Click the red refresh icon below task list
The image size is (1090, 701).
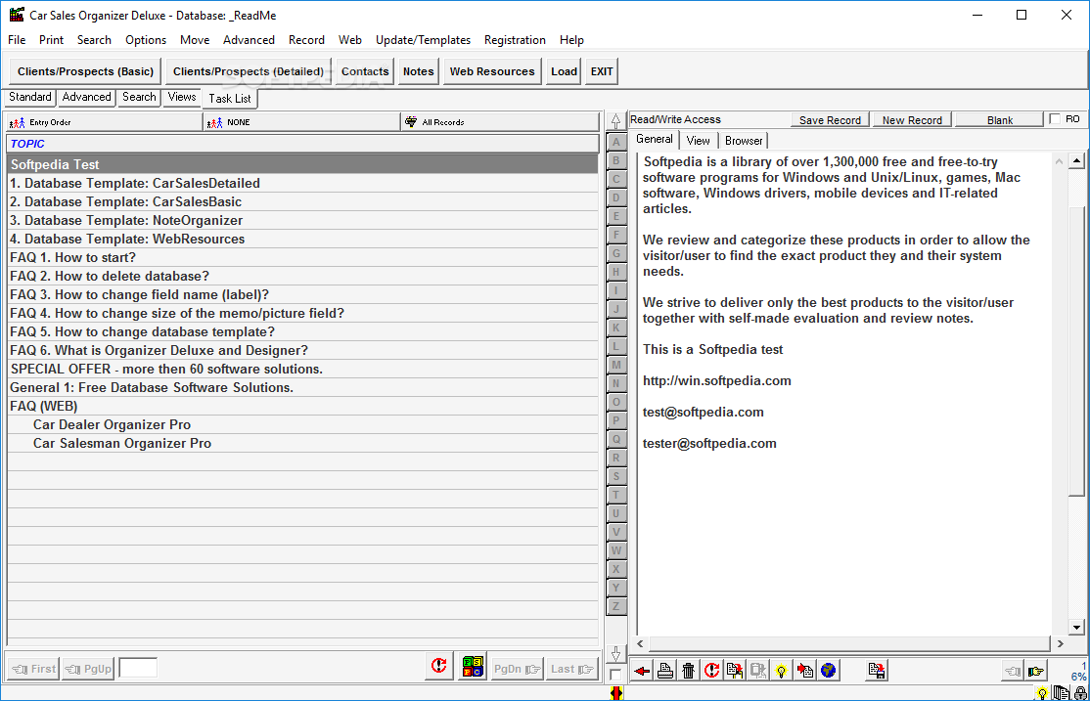point(439,666)
